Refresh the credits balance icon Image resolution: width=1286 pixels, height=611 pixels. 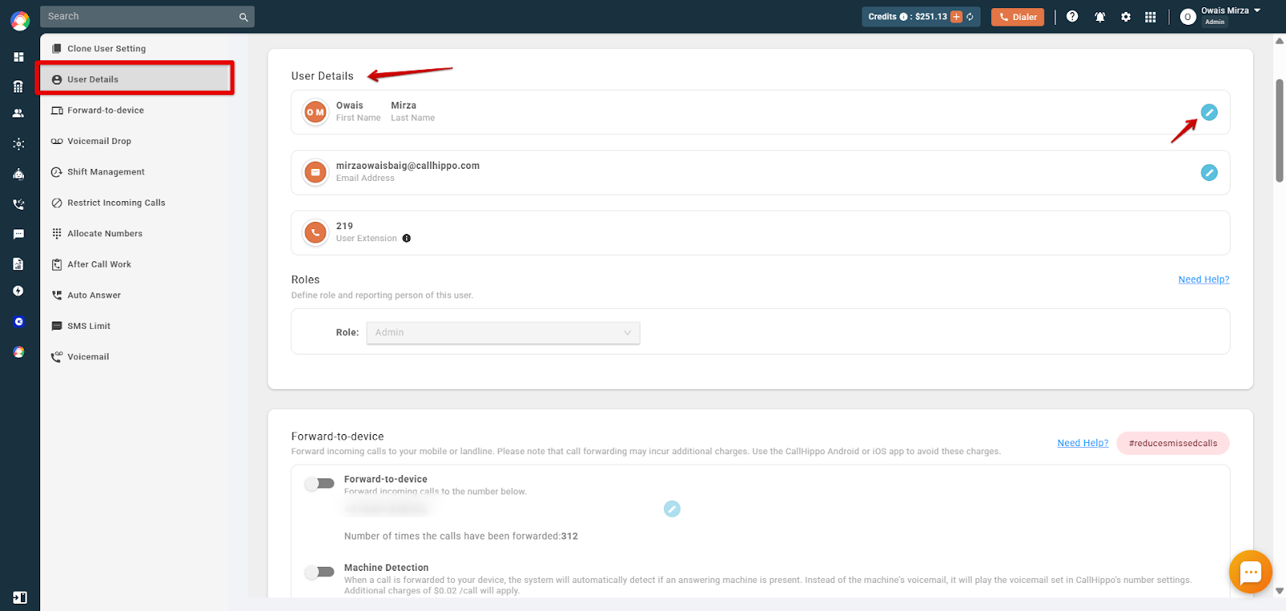(x=970, y=17)
